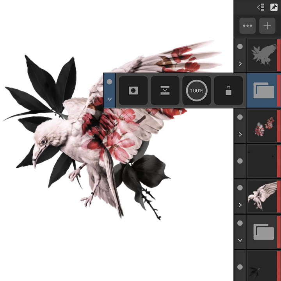This screenshot has height=281, width=281.
Task: Select the red flowers layer thumbnail
Action: click(262, 126)
